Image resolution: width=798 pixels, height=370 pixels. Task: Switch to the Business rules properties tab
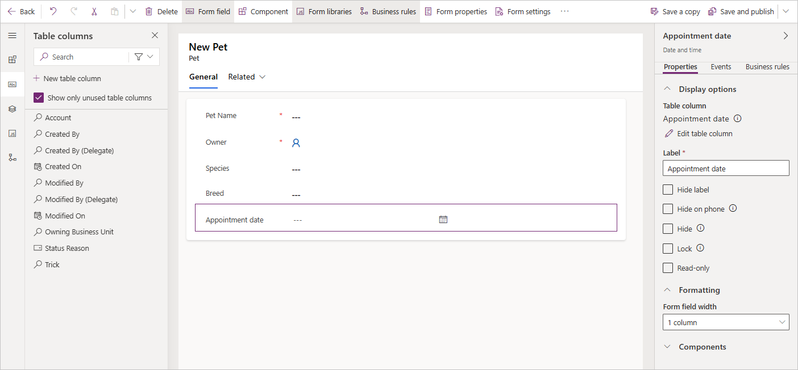coord(767,66)
